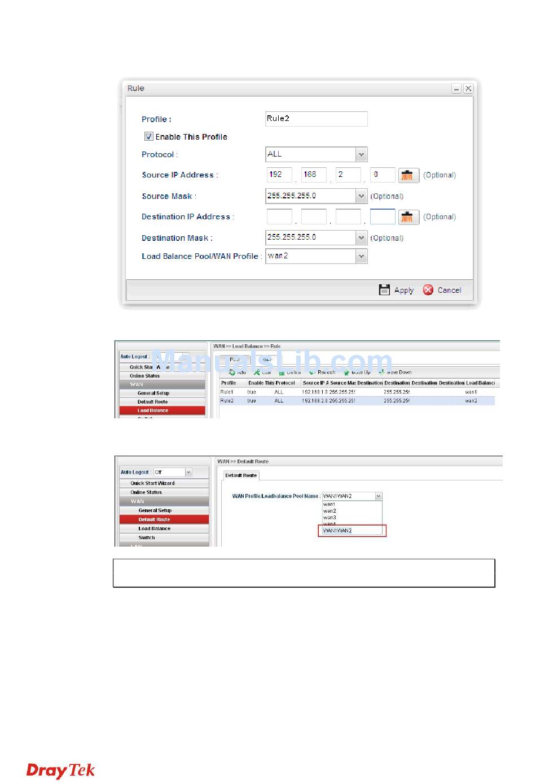Open the Source Mask dropdown
The width and height of the screenshot is (536, 784).
[362, 196]
